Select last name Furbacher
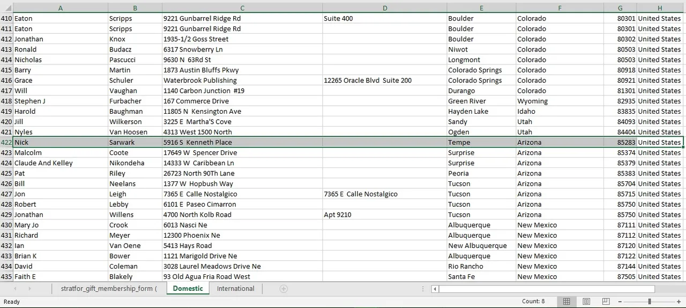The width and height of the screenshot is (686, 308). 135,101
